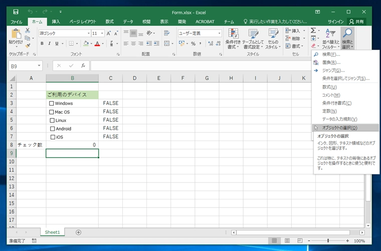
Task: Increase the font size
Action: click(109, 33)
